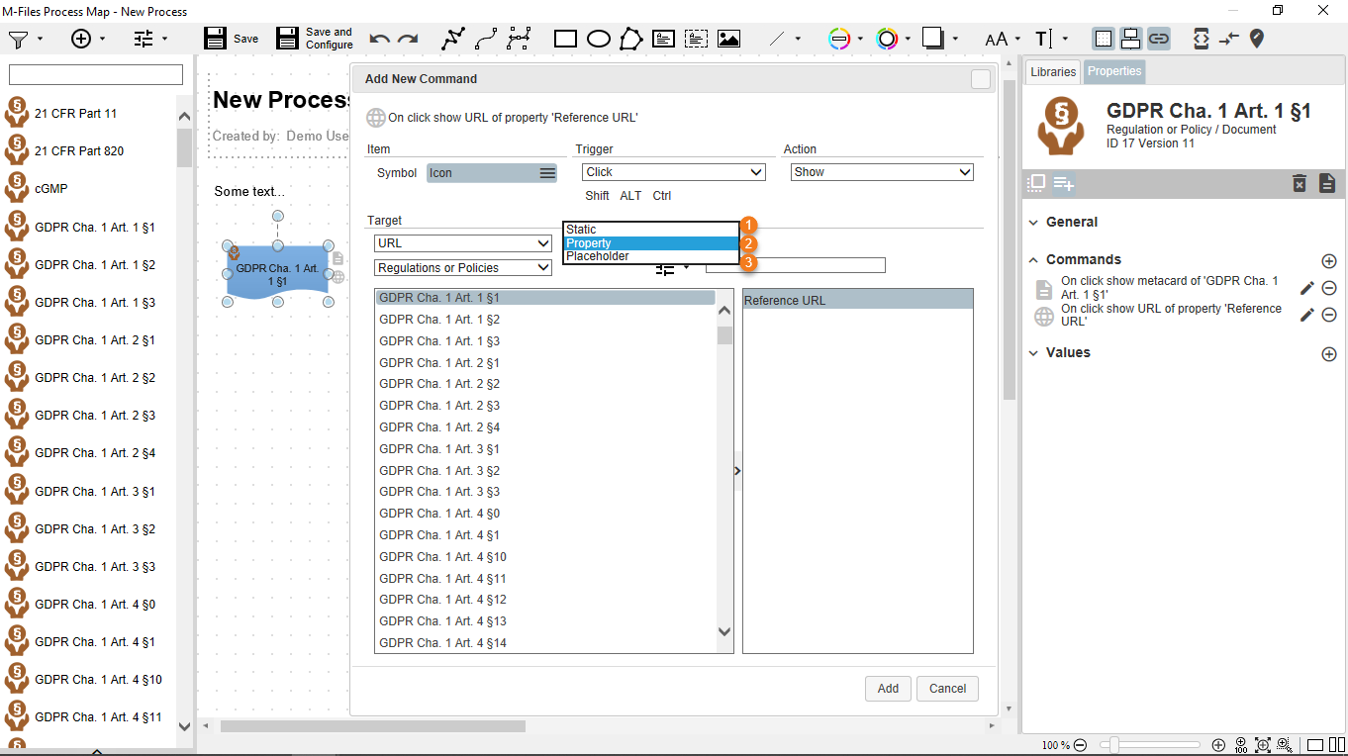Switch to the Libraries tab
Image resolution: width=1348 pixels, height=756 pixels.
click(x=1052, y=71)
